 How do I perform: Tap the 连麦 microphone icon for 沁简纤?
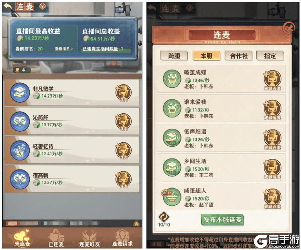coord(123,122)
